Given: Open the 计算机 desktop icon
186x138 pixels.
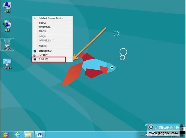Looking at the screenshot, I should [7, 6].
